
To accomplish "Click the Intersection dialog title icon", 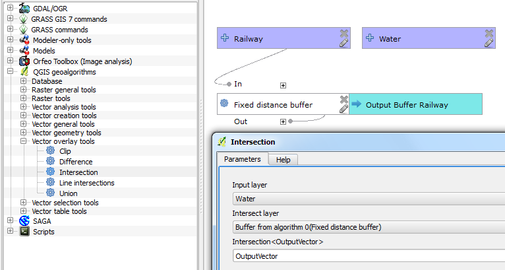I will click(222, 142).
